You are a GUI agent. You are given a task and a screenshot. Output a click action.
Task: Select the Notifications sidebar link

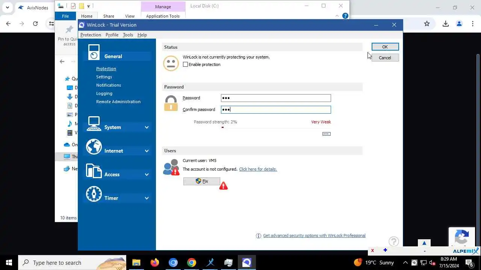click(x=109, y=85)
